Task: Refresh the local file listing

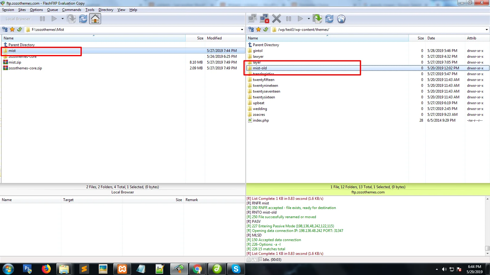Action: (x=83, y=19)
